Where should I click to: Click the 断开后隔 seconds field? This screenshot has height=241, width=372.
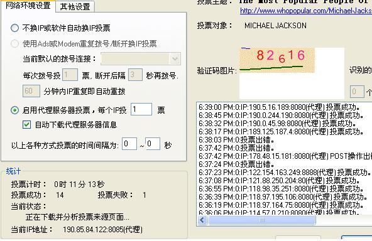(135, 75)
